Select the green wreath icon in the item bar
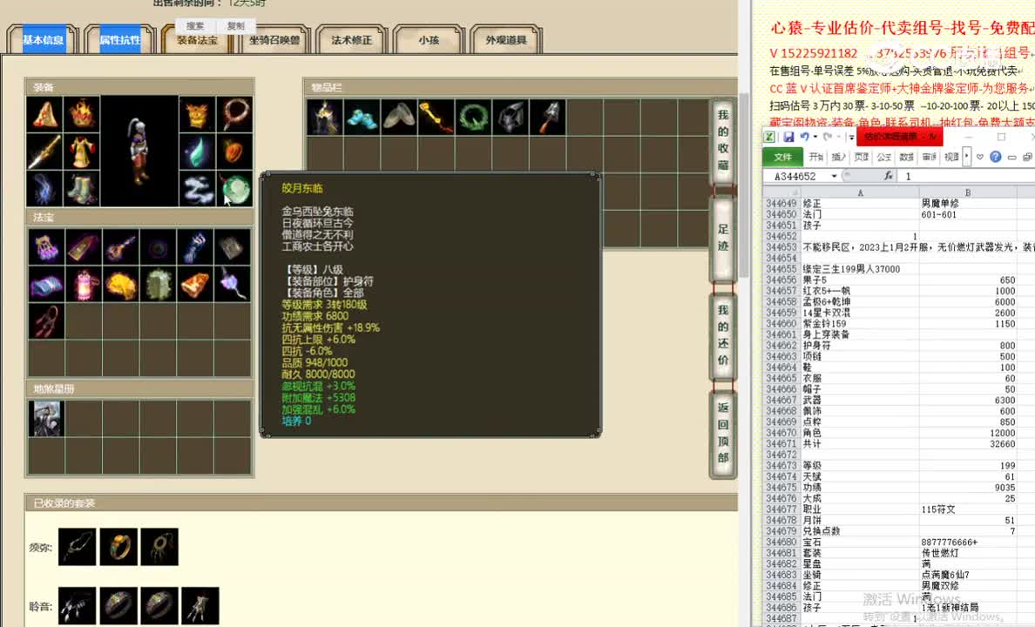 [472, 117]
